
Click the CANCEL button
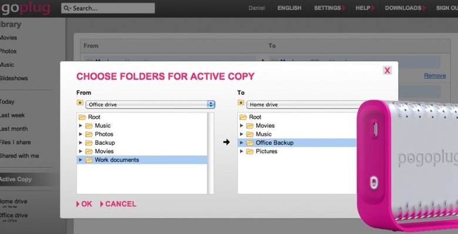(118, 204)
